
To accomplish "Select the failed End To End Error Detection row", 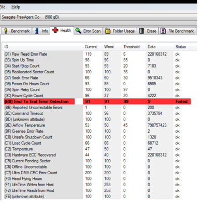I will 97,101.
